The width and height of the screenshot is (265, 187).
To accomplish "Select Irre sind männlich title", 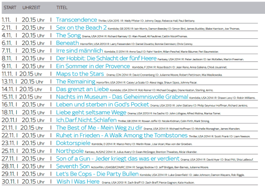I will point(79,51).
